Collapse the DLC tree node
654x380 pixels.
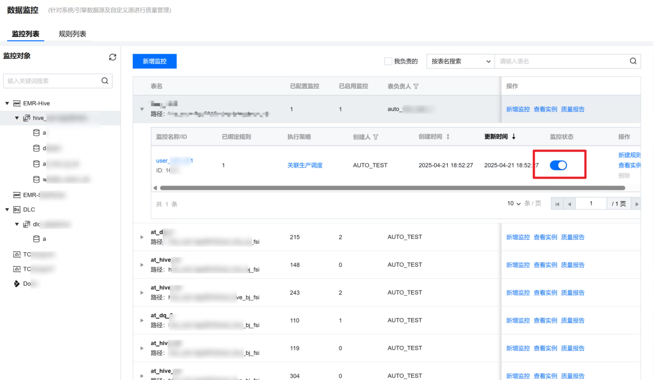tap(7, 210)
